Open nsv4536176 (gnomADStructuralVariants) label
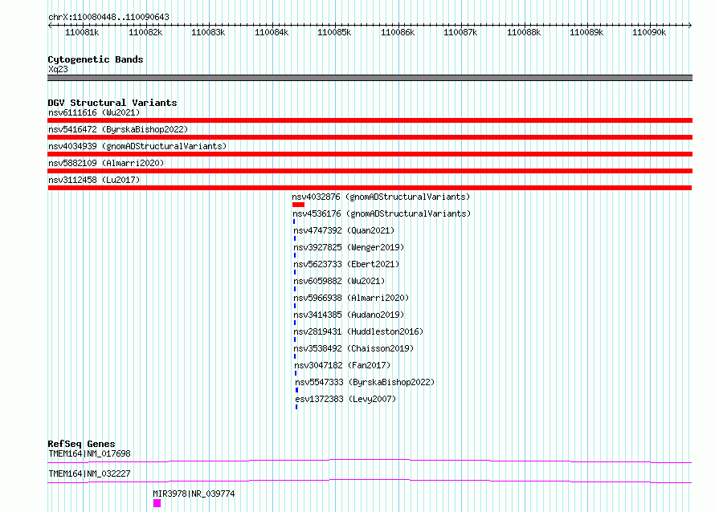The width and height of the screenshot is (715, 512). tap(382, 213)
